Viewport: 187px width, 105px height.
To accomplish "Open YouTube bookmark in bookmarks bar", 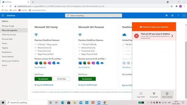I will [23, 10].
